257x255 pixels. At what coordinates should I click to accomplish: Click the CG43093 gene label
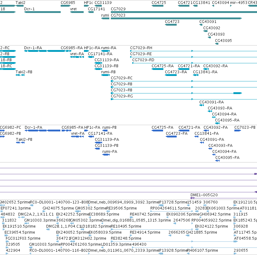tap(216, 34)
